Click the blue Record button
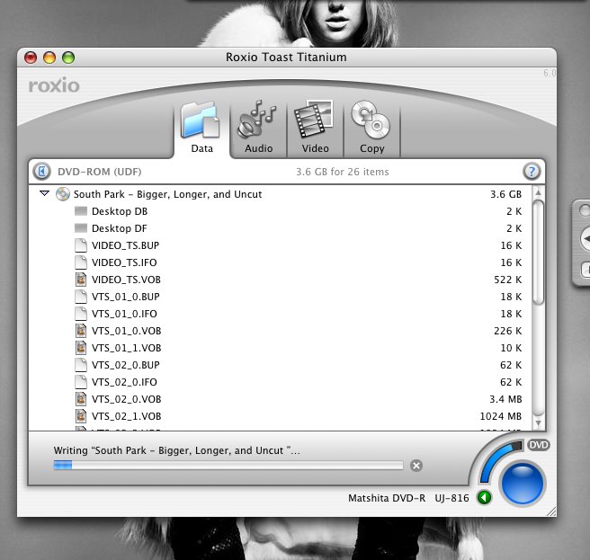 [522, 484]
